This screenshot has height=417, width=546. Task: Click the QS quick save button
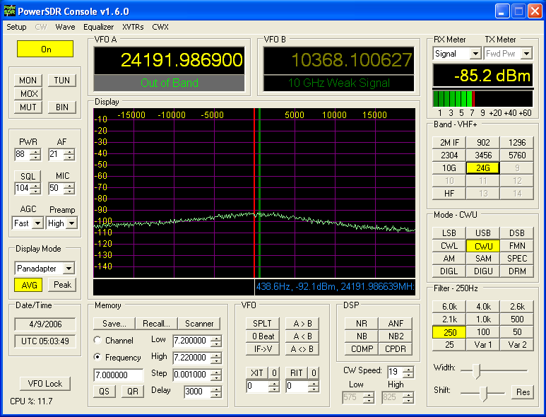[x=104, y=392]
